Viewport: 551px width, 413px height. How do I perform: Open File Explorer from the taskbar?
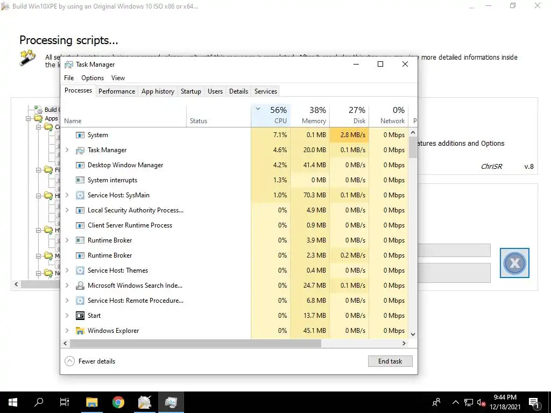91,402
